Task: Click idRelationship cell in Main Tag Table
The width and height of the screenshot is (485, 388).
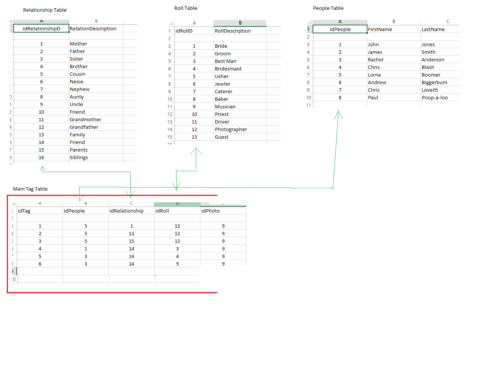Action: click(x=131, y=211)
